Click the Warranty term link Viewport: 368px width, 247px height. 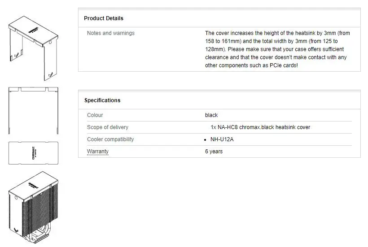pos(98,152)
